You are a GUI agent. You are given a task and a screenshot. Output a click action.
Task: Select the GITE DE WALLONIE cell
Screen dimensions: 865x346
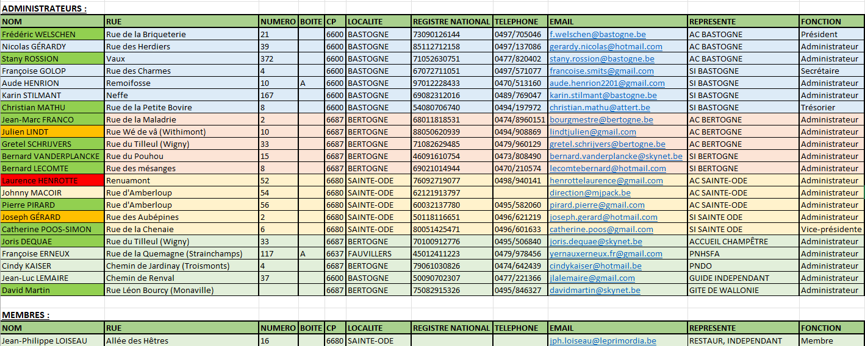(x=723, y=291)
